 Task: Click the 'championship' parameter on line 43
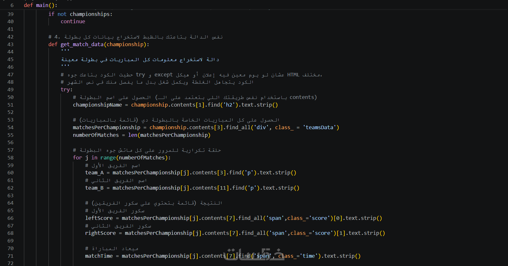(x=125, y=44)
